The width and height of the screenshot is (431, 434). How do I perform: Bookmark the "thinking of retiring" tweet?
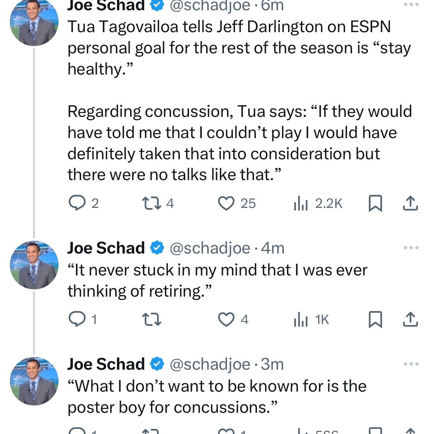tap(375, 320)
